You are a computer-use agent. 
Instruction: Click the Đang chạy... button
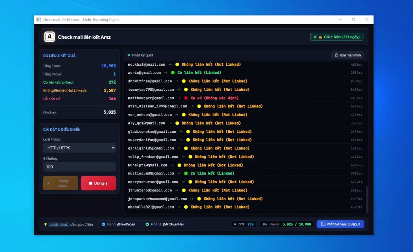coord(60,183)
